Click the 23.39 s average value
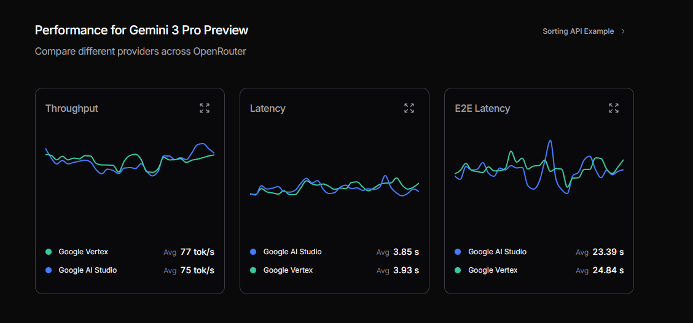The width and height of the screenshot is (693, 323). [608, 252]
